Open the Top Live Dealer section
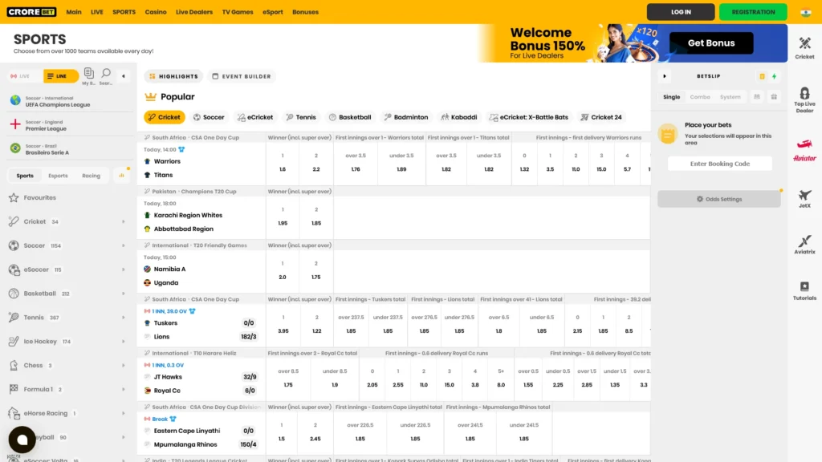This screenshot has width=822, height=462. point(805,100)
